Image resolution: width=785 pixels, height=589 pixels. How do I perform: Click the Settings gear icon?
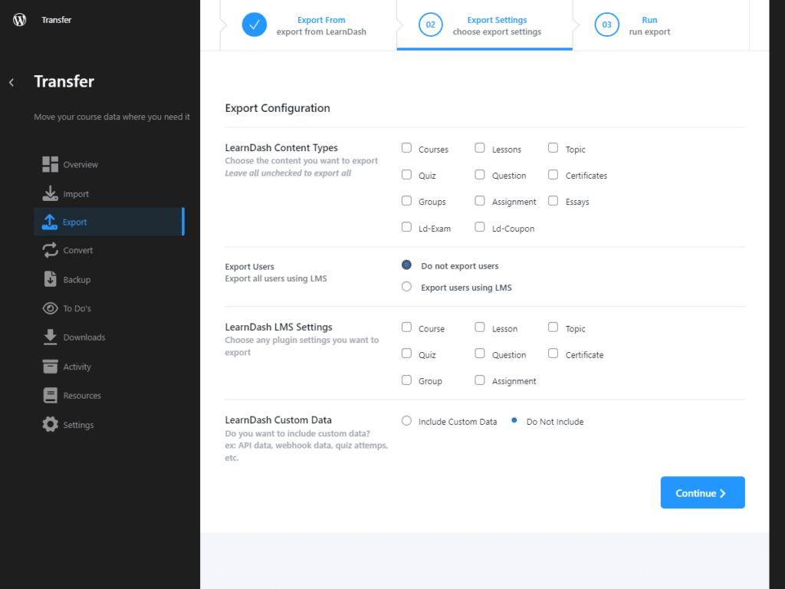click(x=50, y=424)
